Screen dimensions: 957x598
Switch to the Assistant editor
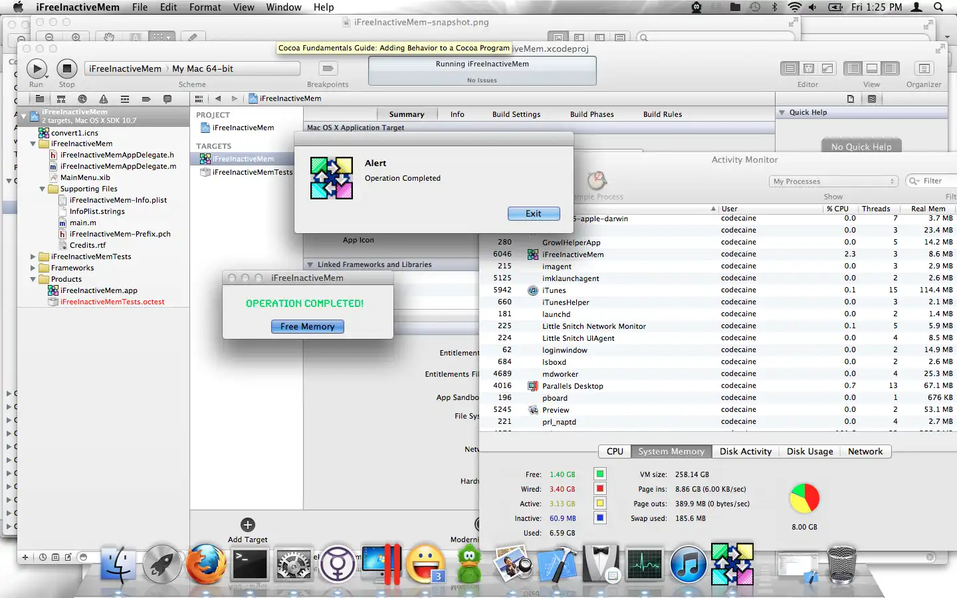tap(809, 68)
